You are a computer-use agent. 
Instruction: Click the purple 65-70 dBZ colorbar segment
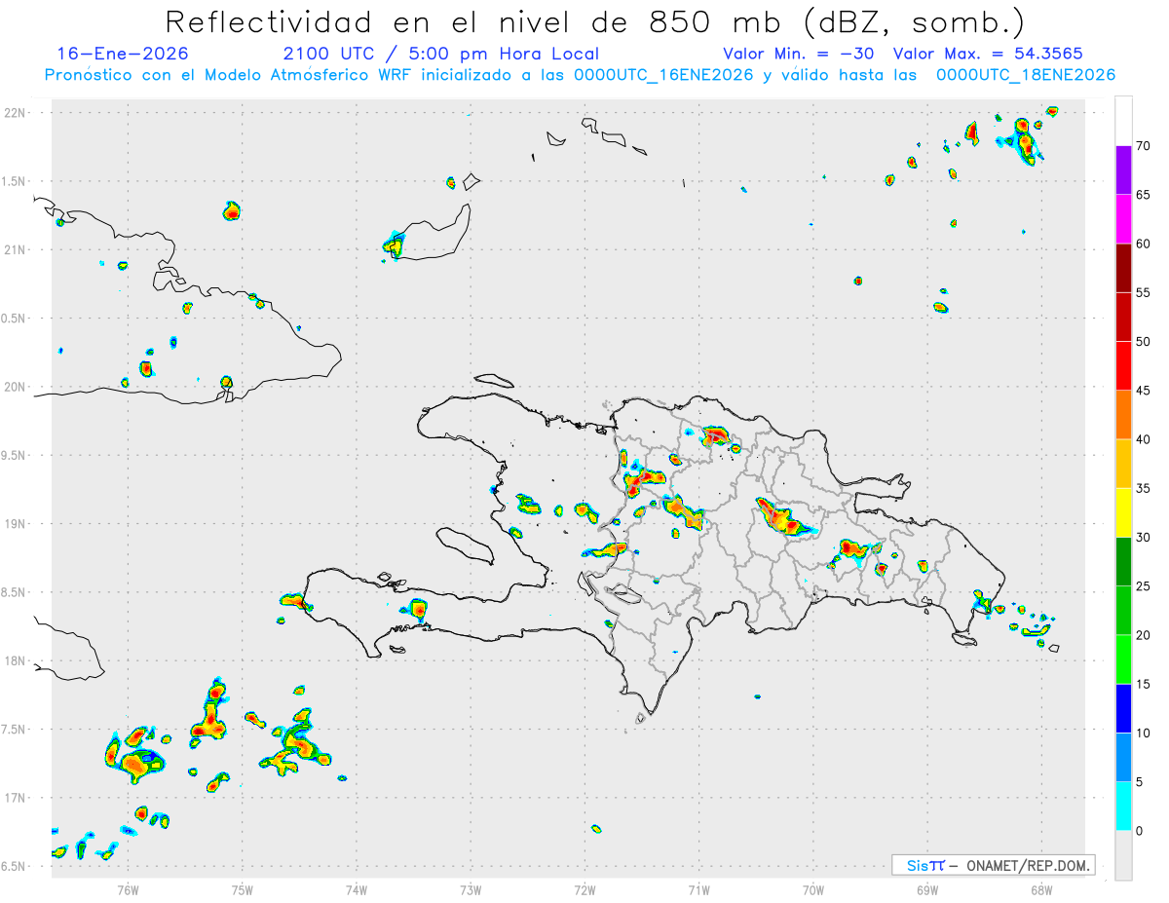1123,170
